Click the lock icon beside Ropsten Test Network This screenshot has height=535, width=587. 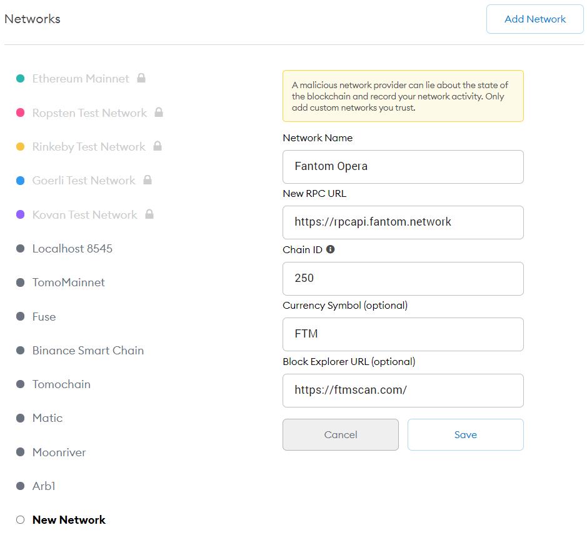click(159, 112)
